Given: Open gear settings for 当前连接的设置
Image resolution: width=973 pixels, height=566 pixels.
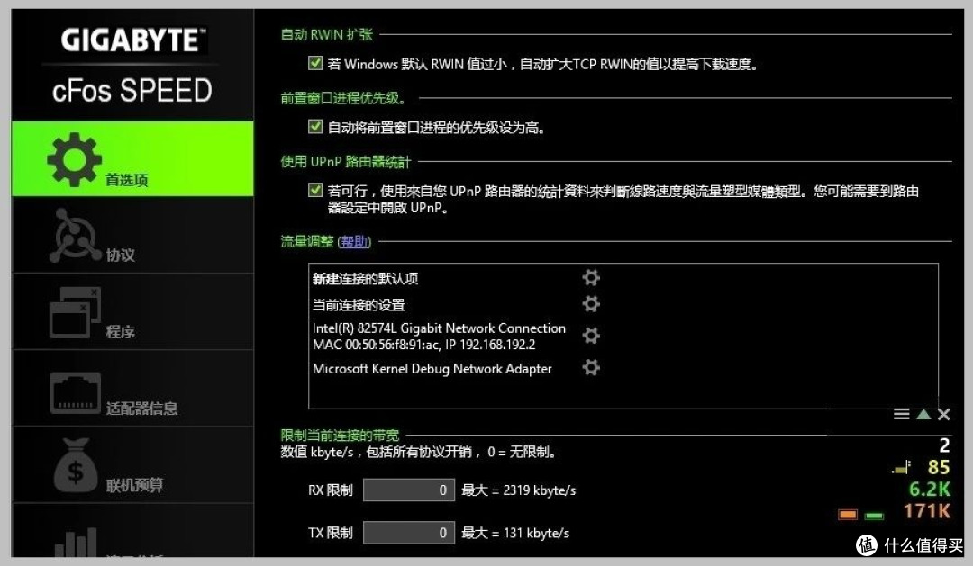Looking at the screenshot, I should tap(591, 303).
